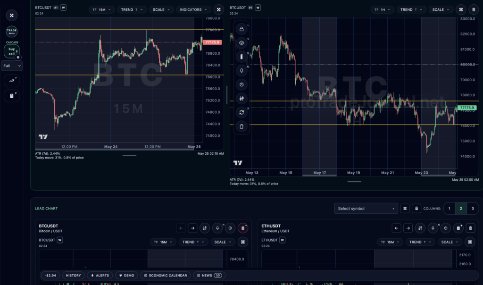This screenshot has width=483, height=285.
Task: Click the arrows swap icon in the chart toolbar
Action: (241, 98)
